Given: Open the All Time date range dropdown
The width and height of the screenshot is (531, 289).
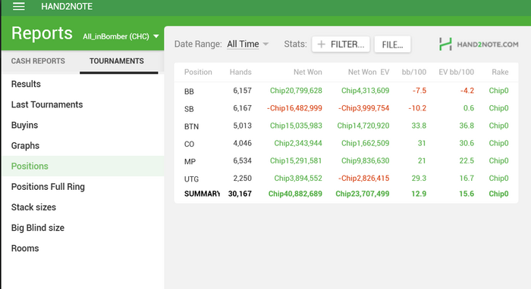Looking at the screenshot, I should 247,44.
